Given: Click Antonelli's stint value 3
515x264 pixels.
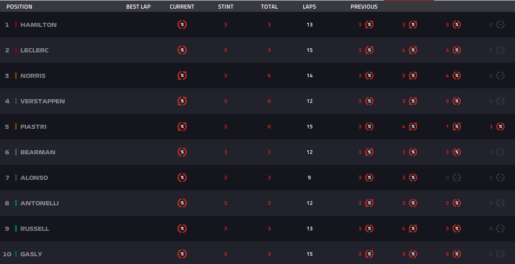Looking at the screenshot, I should (x=226, y=203).
